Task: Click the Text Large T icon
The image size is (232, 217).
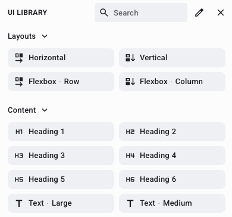Action: click(x=19, y=203)
